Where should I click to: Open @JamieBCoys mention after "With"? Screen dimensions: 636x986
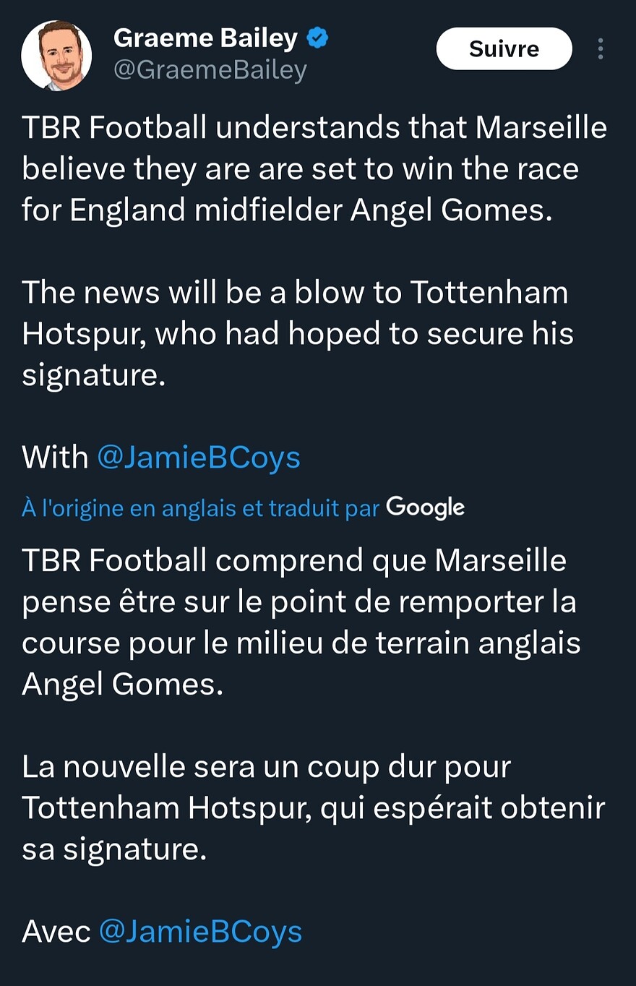198,458
